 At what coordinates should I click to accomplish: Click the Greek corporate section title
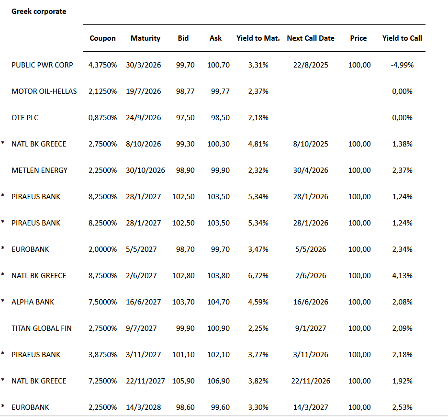tap(39, 11)
